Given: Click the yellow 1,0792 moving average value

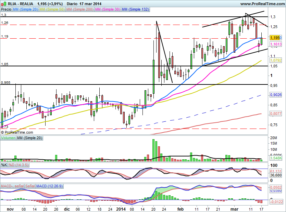Looking at the screenshot, I should tap(276, 60).
